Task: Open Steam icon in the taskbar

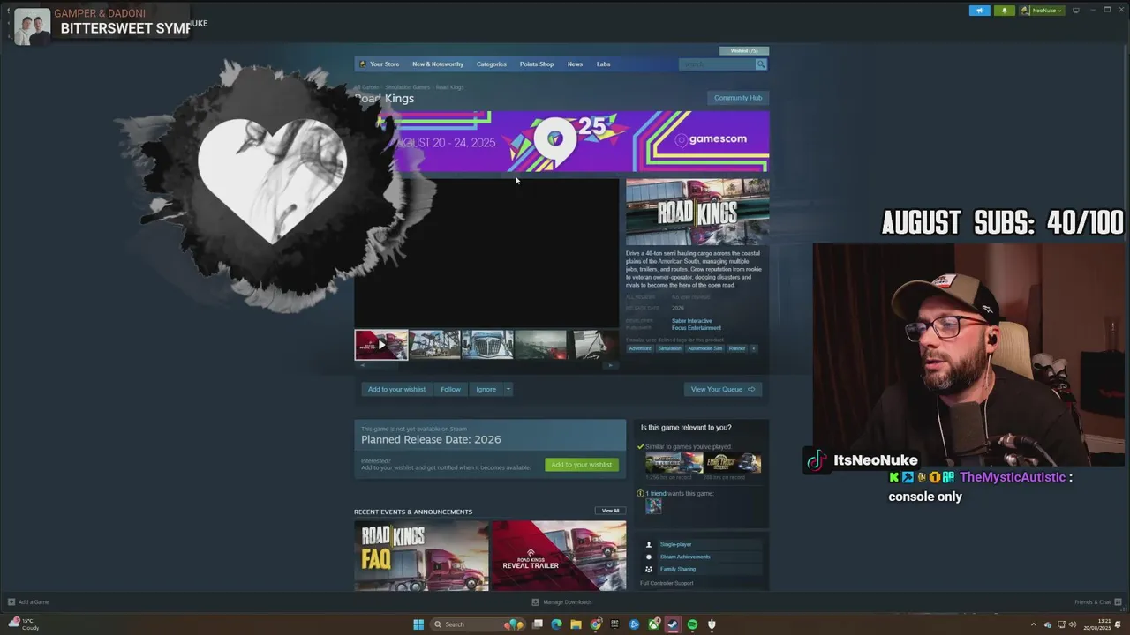Action: 673,624
